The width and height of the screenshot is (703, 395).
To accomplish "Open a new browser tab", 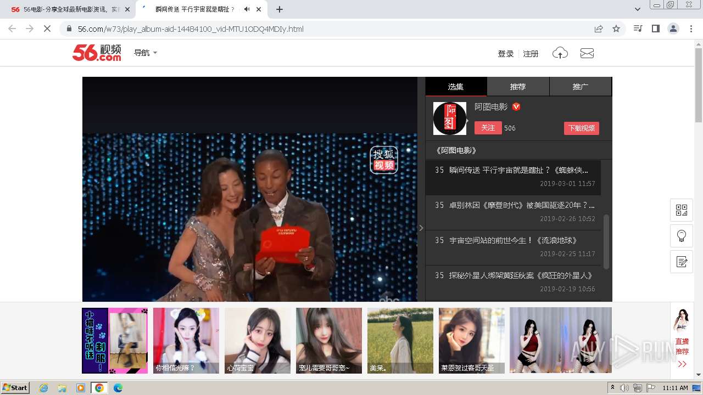I will click(x=280, y=9).
